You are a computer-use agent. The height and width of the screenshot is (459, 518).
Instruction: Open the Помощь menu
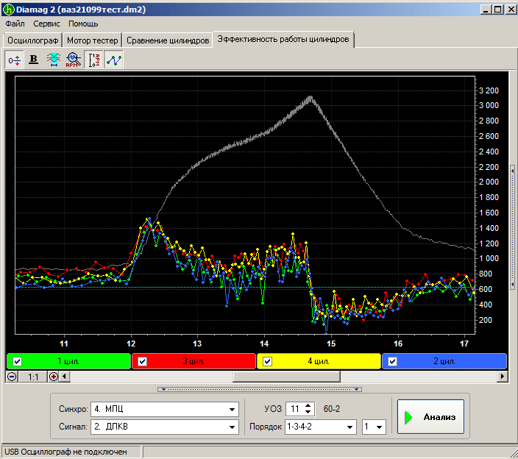[x=83, y=24]
